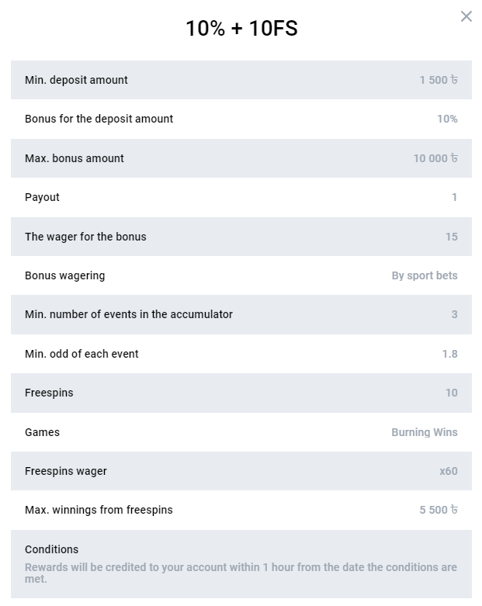This screenshot has width=482, height=606.
Task: Click the Max. bonus amount label
Action: click(x=75, y=158)
